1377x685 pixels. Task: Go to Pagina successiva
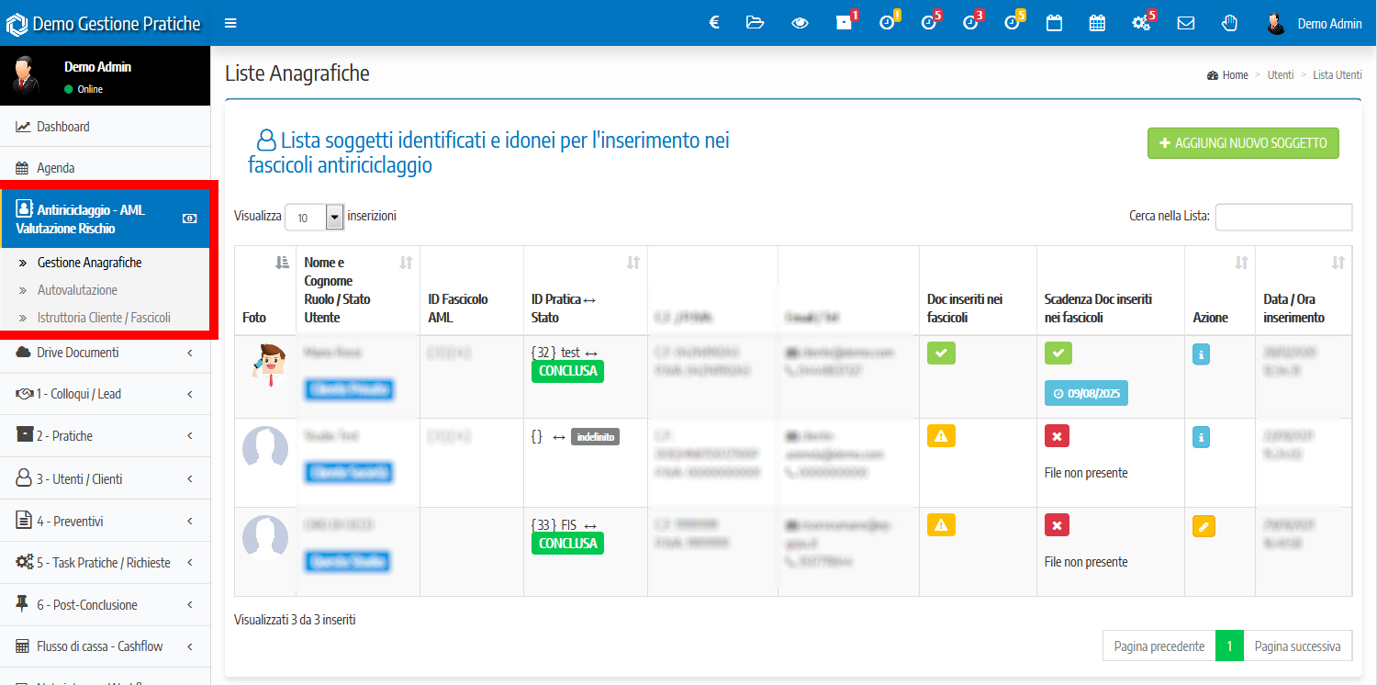[1297, 646]
